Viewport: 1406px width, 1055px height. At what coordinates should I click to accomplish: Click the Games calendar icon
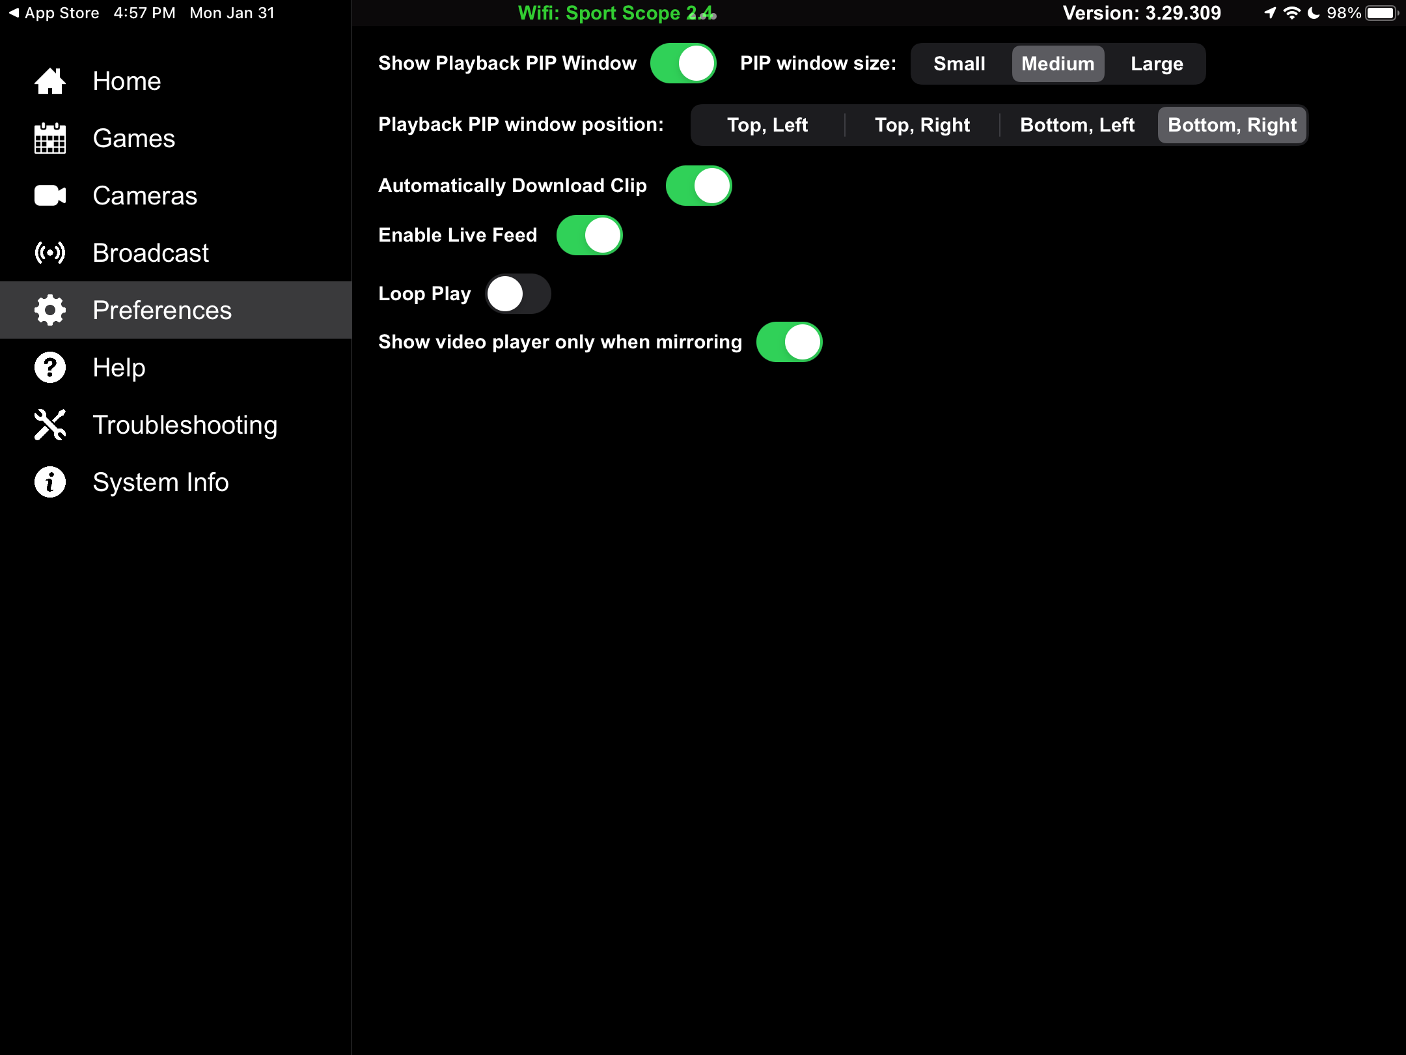tap(50, 138)
